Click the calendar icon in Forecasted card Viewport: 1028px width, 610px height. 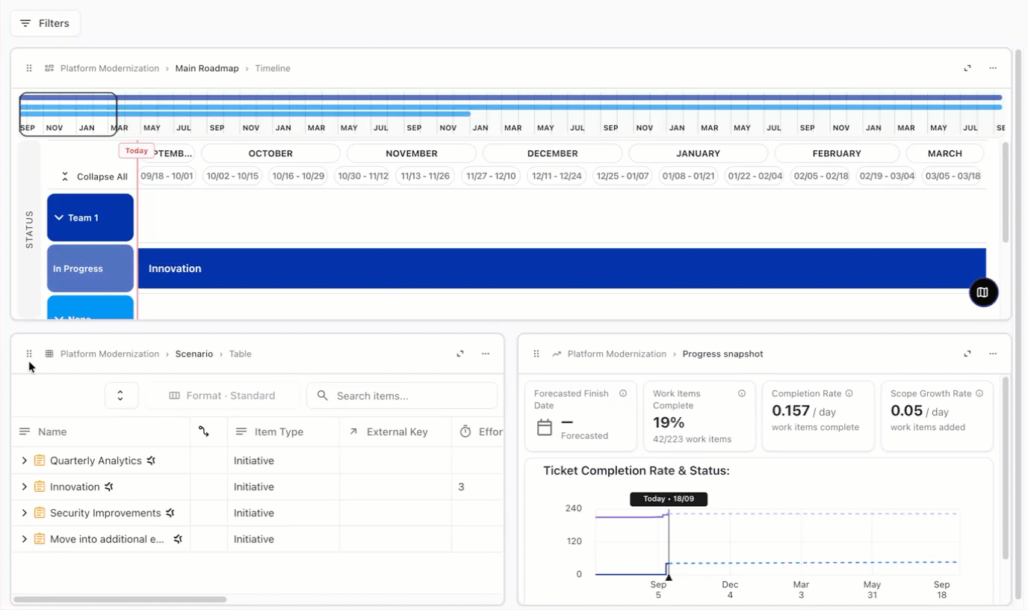click(545, 428)
